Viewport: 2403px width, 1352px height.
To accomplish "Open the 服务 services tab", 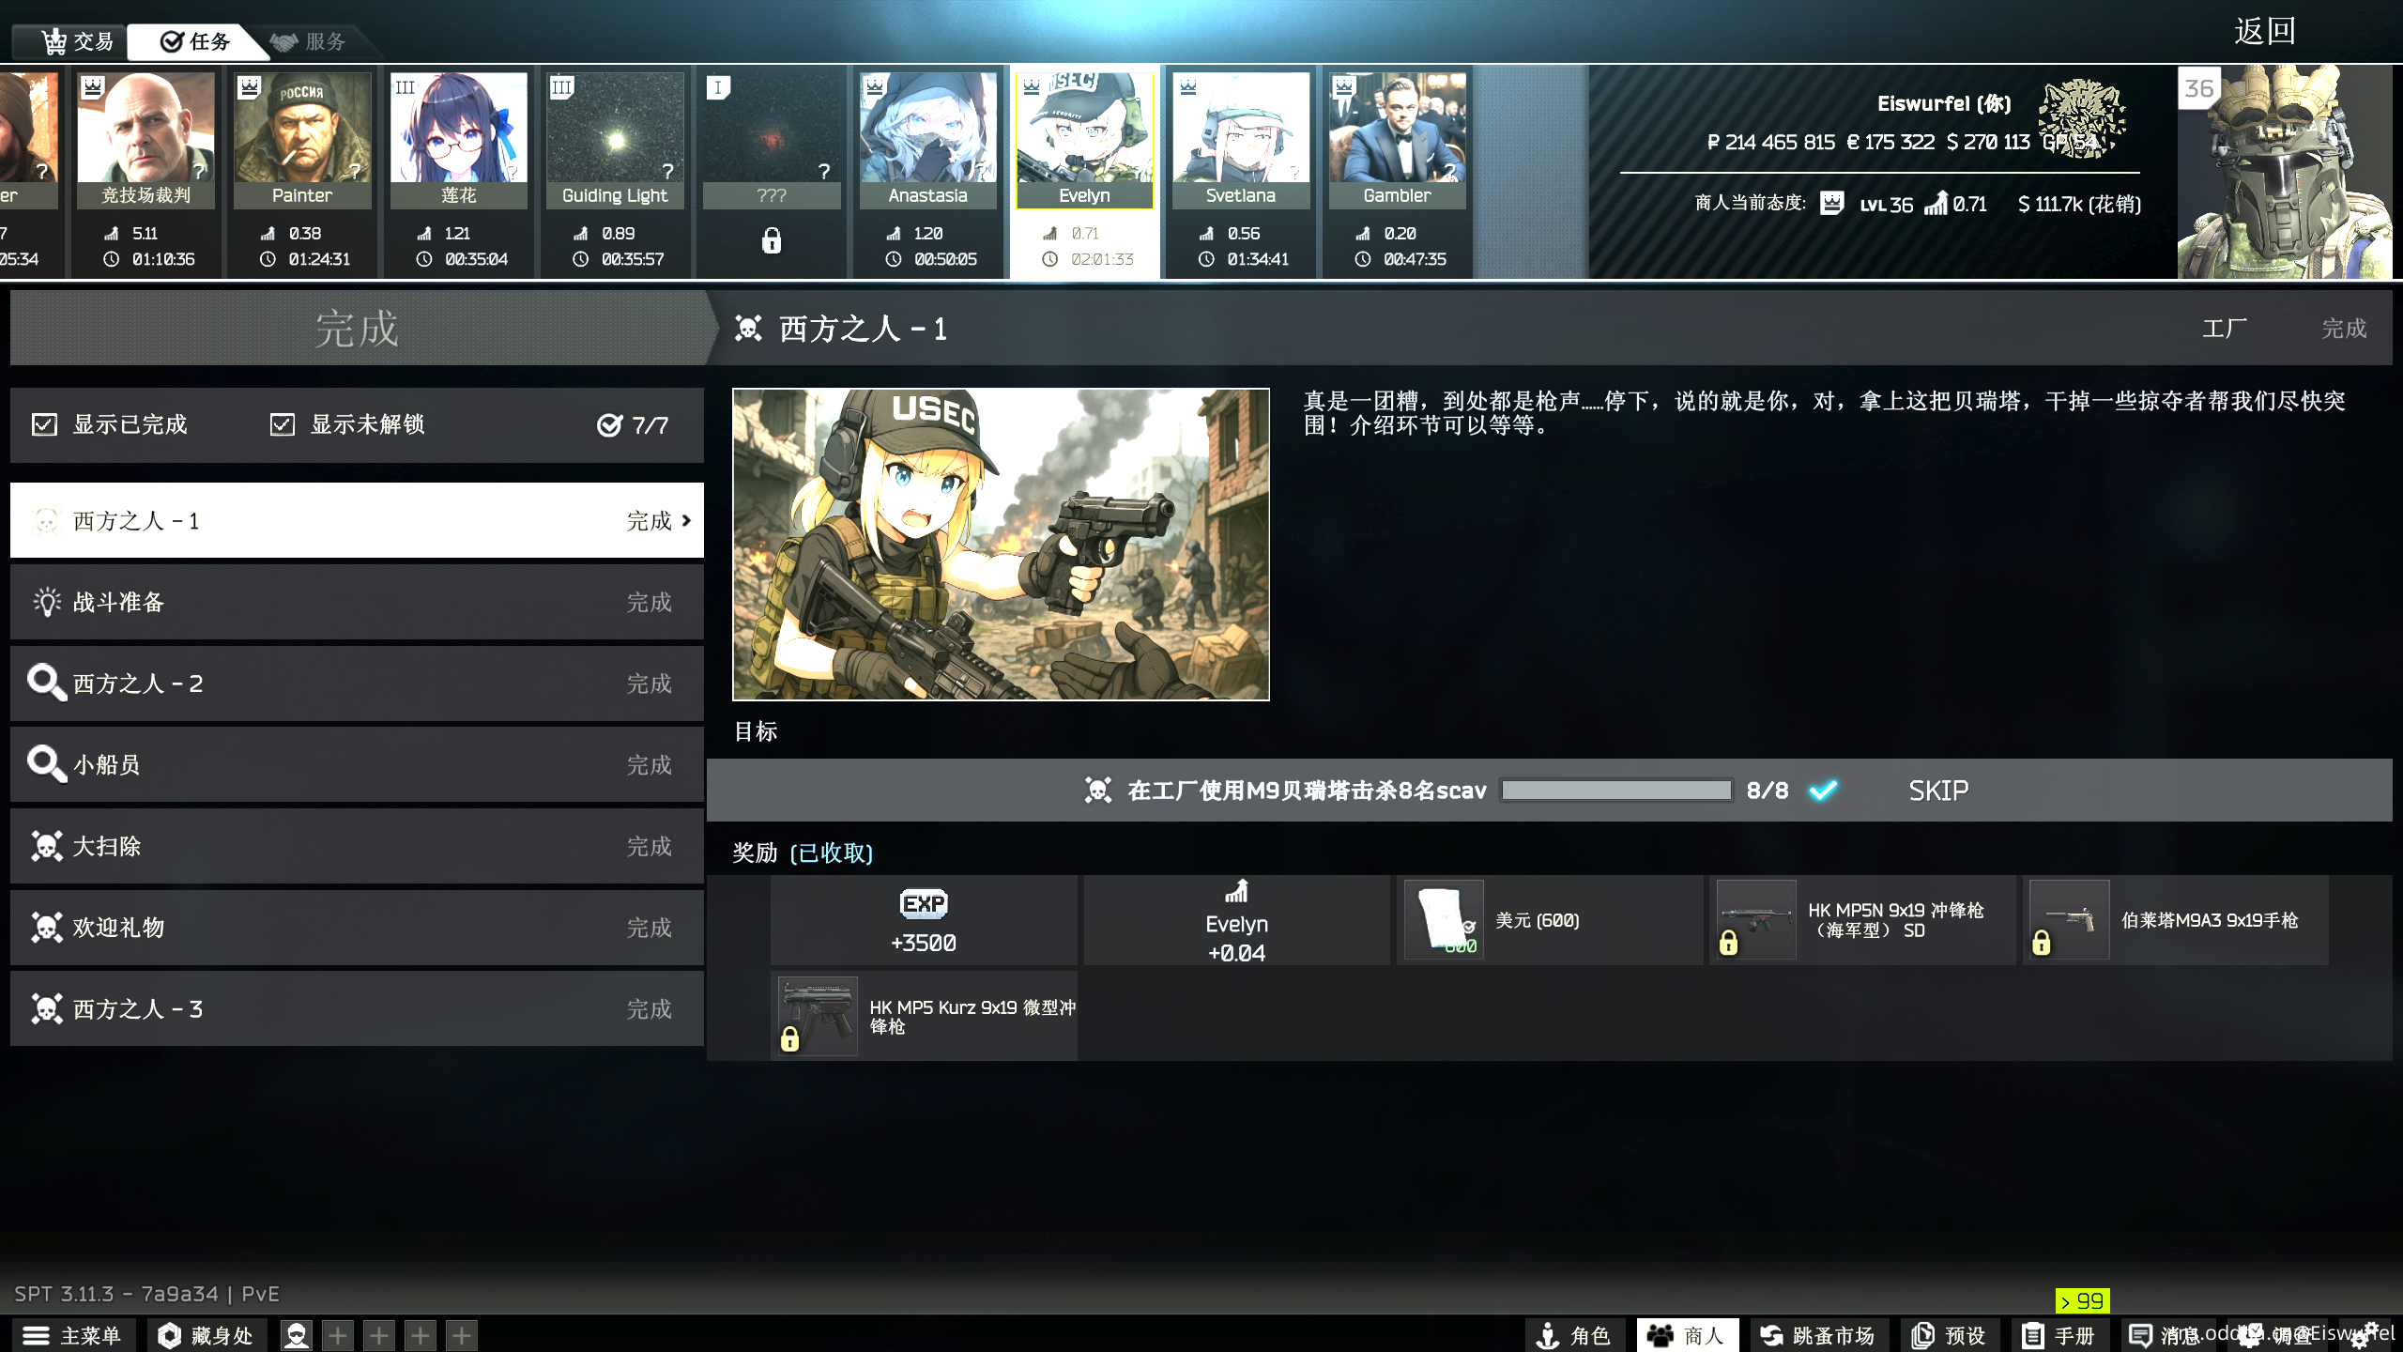I will [x=308, y=41].
